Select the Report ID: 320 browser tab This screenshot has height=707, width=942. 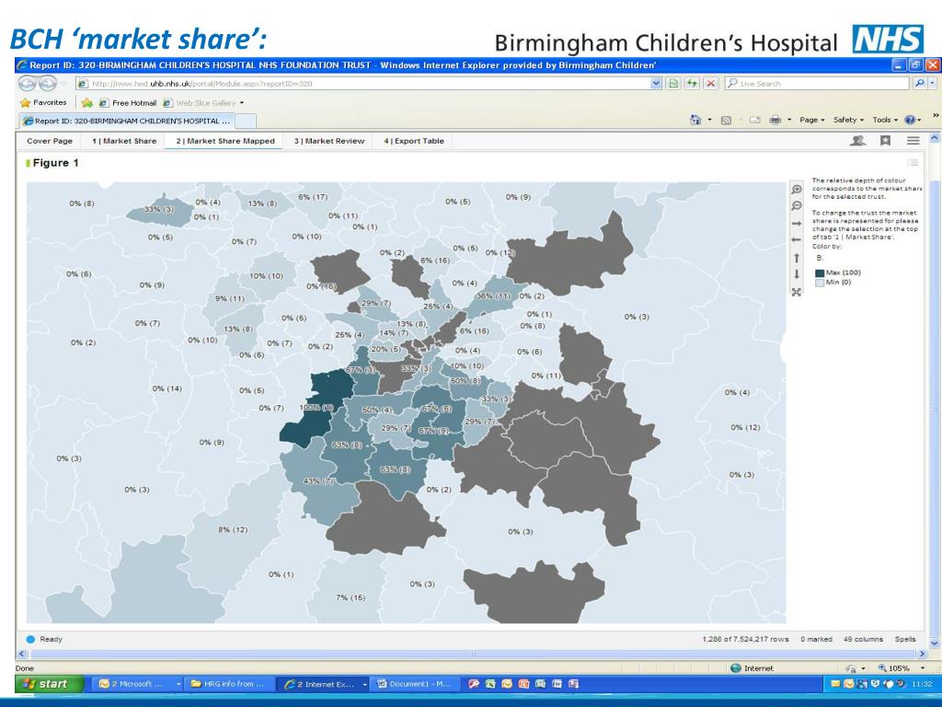(x=126, y=121)
